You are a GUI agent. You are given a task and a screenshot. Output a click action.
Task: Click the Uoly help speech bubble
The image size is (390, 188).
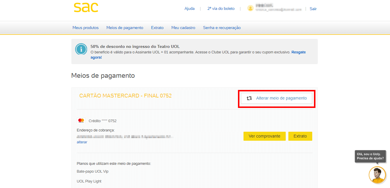pos(370,156)
